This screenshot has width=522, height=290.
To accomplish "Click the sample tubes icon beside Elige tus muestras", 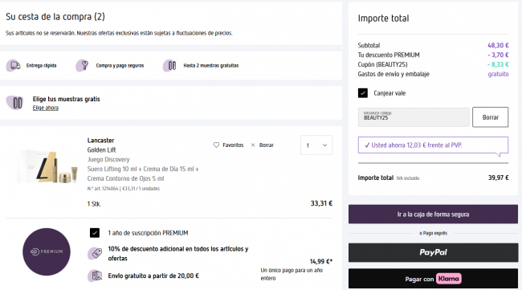I will click(x=15, y=103).
